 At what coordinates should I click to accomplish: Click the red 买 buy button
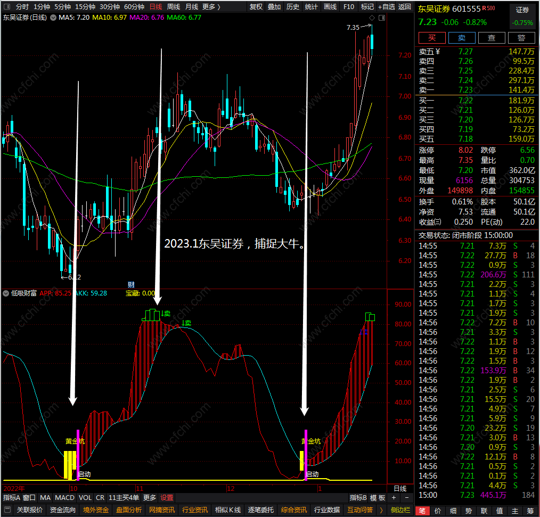click(432, 37)
